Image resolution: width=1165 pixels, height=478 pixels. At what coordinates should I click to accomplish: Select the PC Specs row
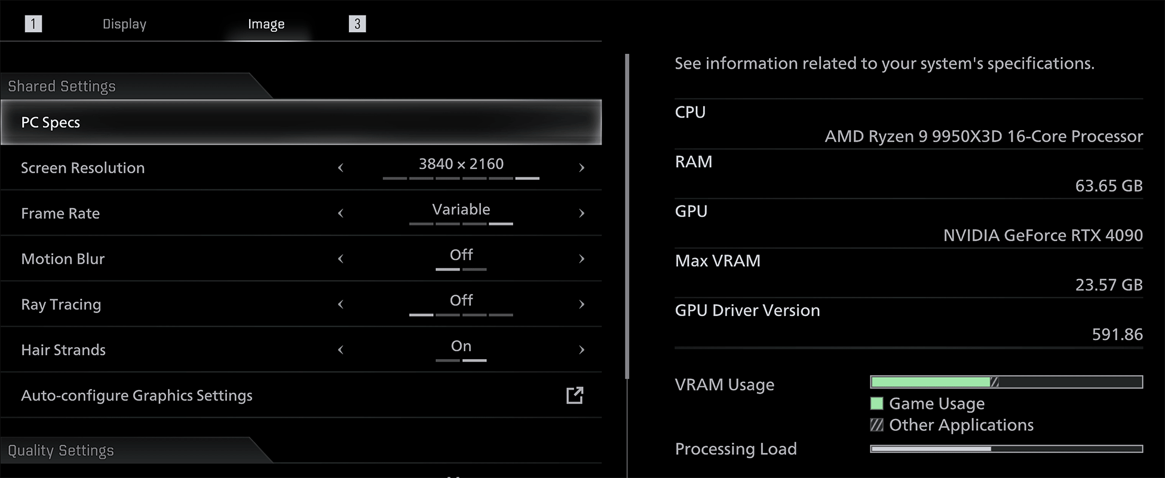pyautogui.click(x=301, y=122)
